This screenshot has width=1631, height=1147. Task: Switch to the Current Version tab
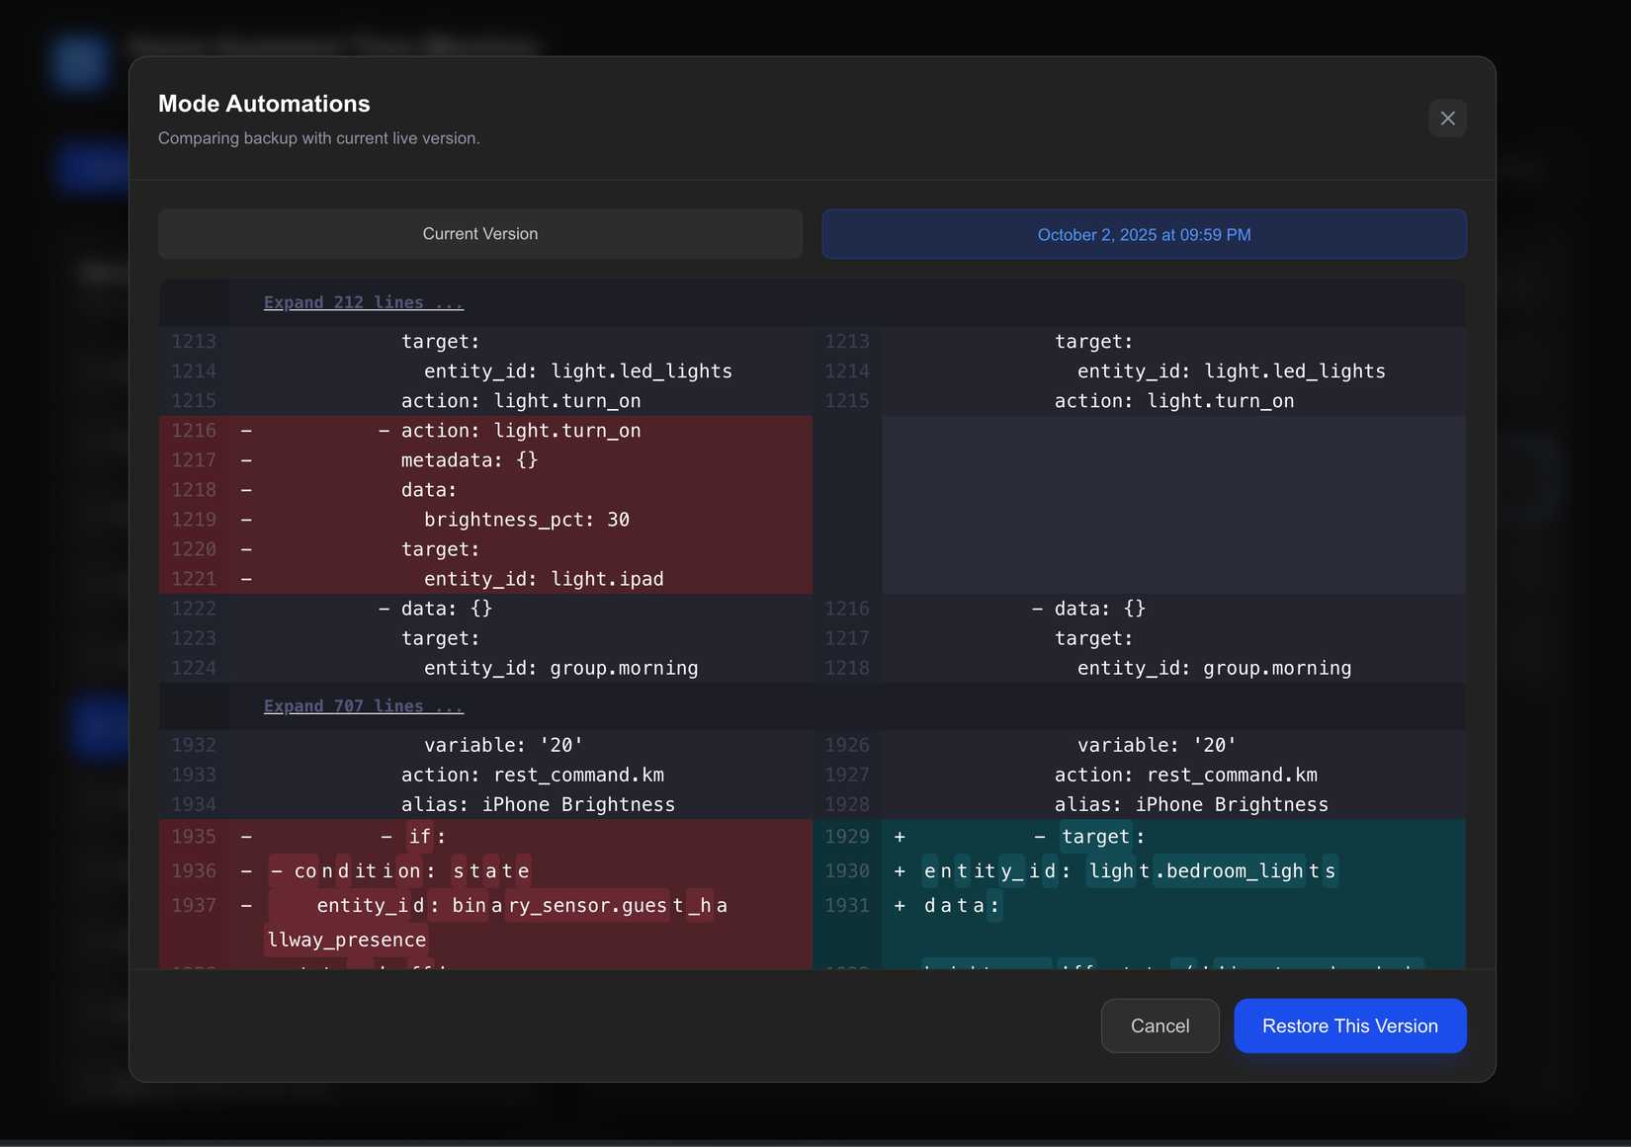[x=480, y=234]
